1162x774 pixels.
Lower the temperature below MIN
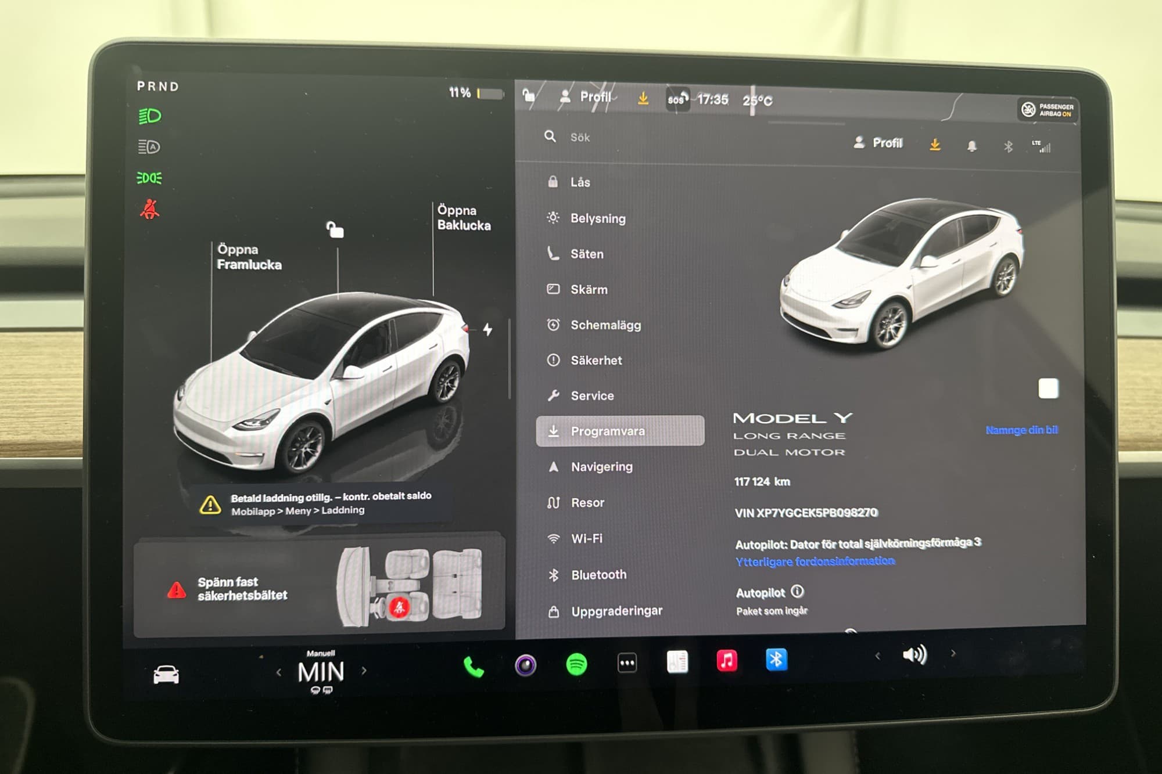point(279,672)
